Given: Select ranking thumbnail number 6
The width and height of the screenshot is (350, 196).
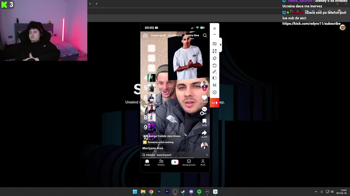Looking at the screenshot, I should point(151,98).
